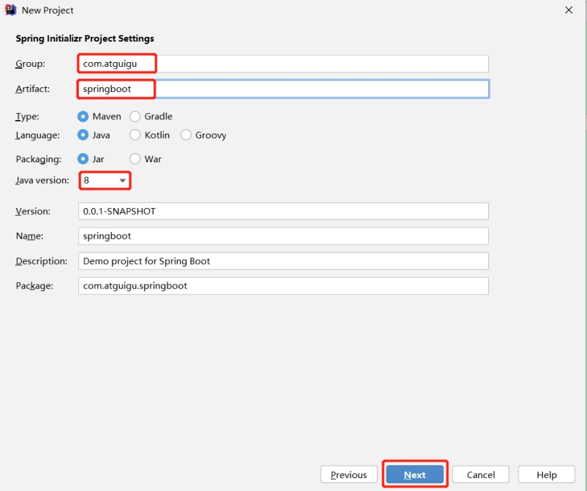Click the Packaging label
Image resolution: width=587 pixels, height=491 pixels.
39,159
